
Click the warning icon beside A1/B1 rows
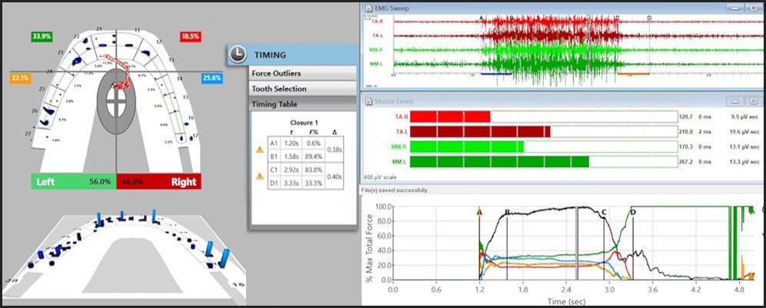(260, 149)
